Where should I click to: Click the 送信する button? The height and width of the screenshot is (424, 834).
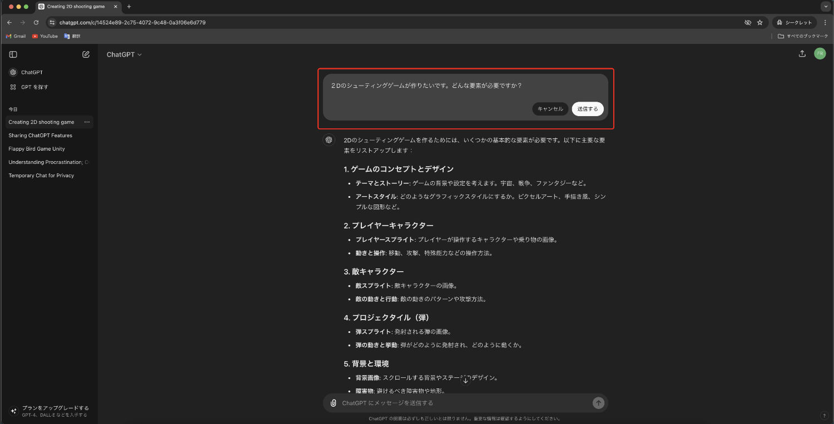pyautogui.click(x=588, y=109)
